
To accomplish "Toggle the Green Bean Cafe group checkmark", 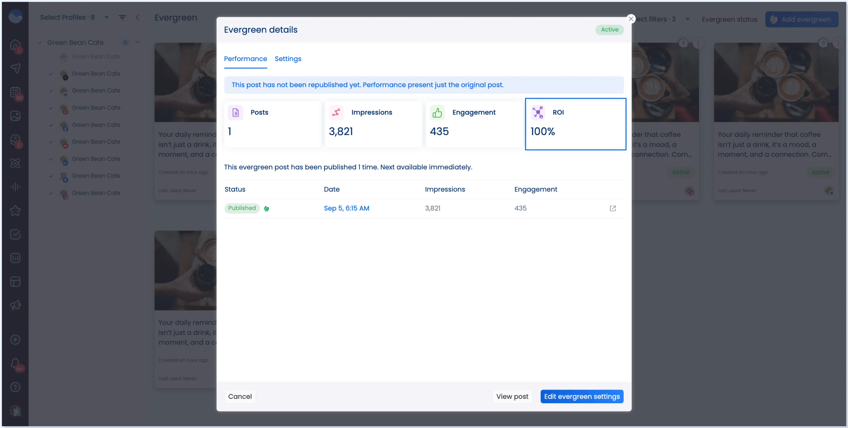I will pyautogui.click(x=39, y=42).
